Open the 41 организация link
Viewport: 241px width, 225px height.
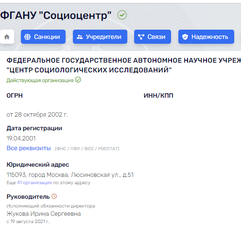point(34,183)
